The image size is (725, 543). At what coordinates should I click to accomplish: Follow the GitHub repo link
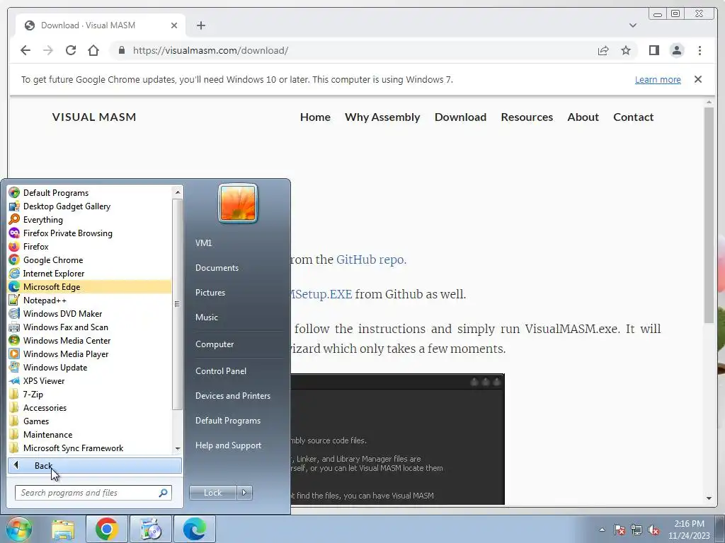[371, 259]
